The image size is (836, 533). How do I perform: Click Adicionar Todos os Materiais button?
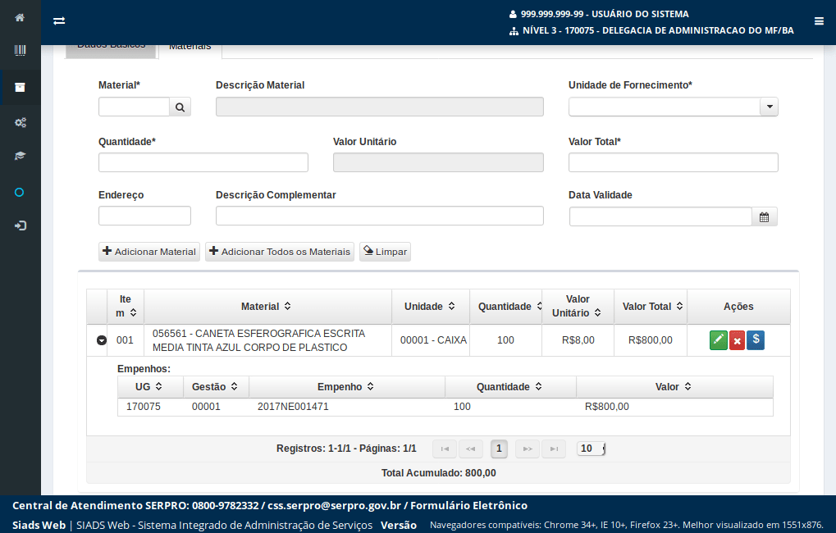(x=280, y=252)
